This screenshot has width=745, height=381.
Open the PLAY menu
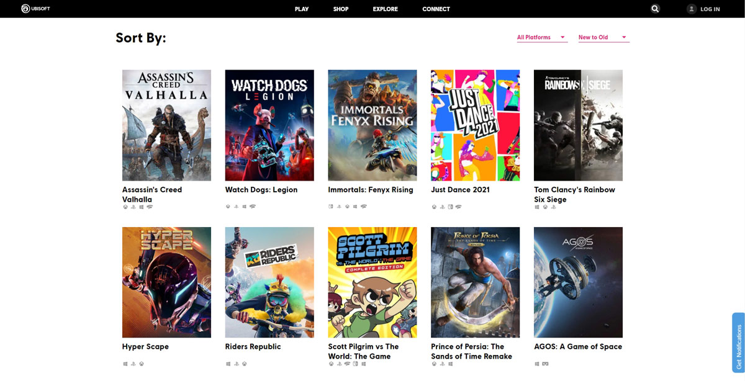[302, 9]
